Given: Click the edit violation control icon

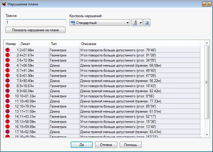Looking at the screenshot, I should tap(135, 23).
